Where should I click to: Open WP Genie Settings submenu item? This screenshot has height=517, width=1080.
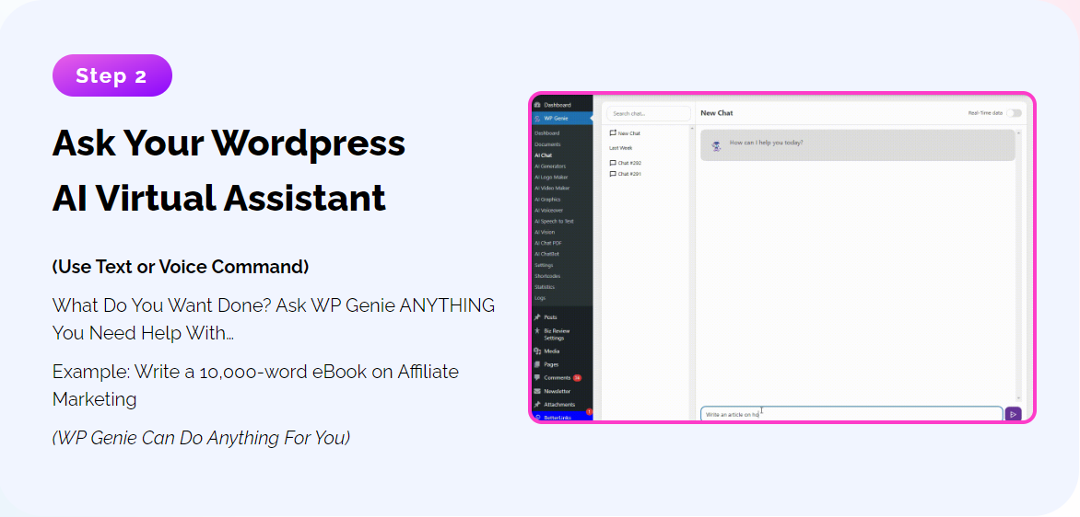coord(544,265)
